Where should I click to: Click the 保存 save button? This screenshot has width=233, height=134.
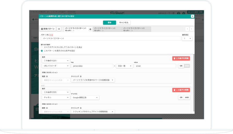pyautogui.click(x=109, y=23)
